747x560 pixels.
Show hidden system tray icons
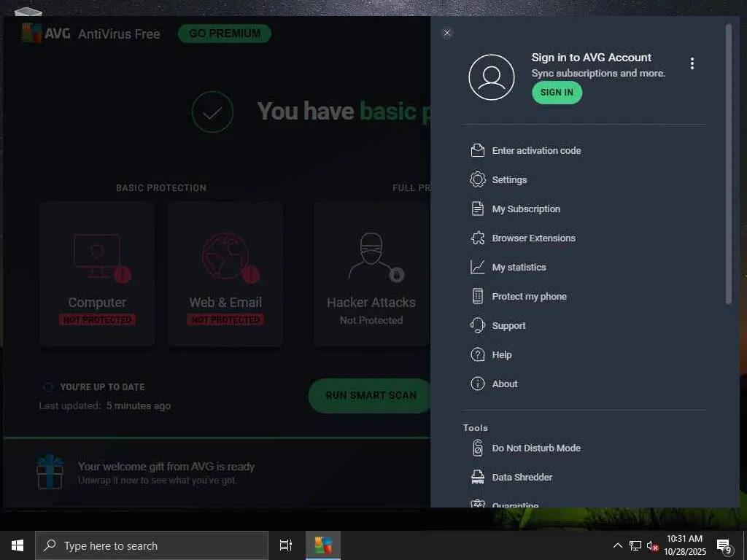(617, 545)
